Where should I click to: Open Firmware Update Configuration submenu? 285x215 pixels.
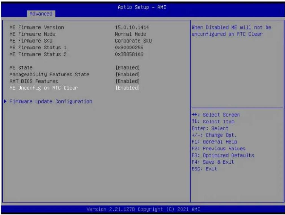pyautogui.click(x=51, y=101)
